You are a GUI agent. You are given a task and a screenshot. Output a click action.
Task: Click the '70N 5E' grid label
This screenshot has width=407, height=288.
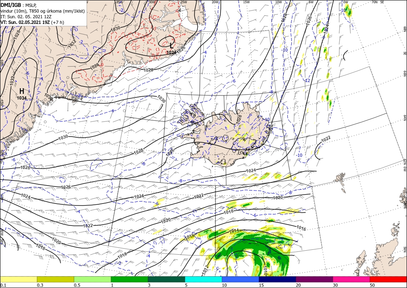pyautogui.click(x=378, y=2)
